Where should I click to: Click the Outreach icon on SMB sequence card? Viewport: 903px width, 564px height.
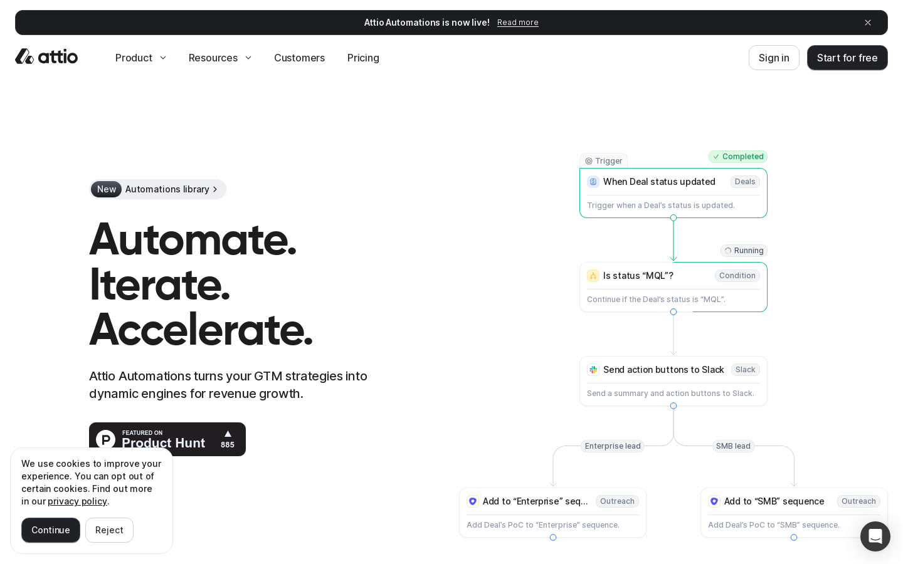pos(714,501)
